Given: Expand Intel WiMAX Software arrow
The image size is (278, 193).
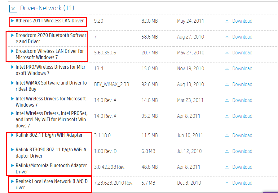Looking at the screenshot, I should [12, 83].
